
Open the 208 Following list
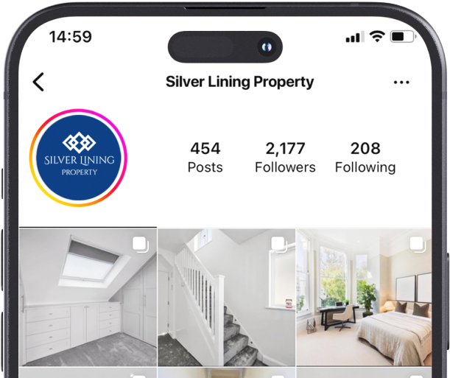(x=365, y=157)
